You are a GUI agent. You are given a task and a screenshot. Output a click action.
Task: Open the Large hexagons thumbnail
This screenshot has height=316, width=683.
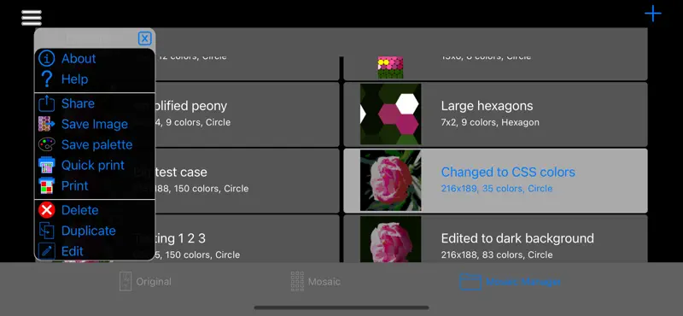391,114
